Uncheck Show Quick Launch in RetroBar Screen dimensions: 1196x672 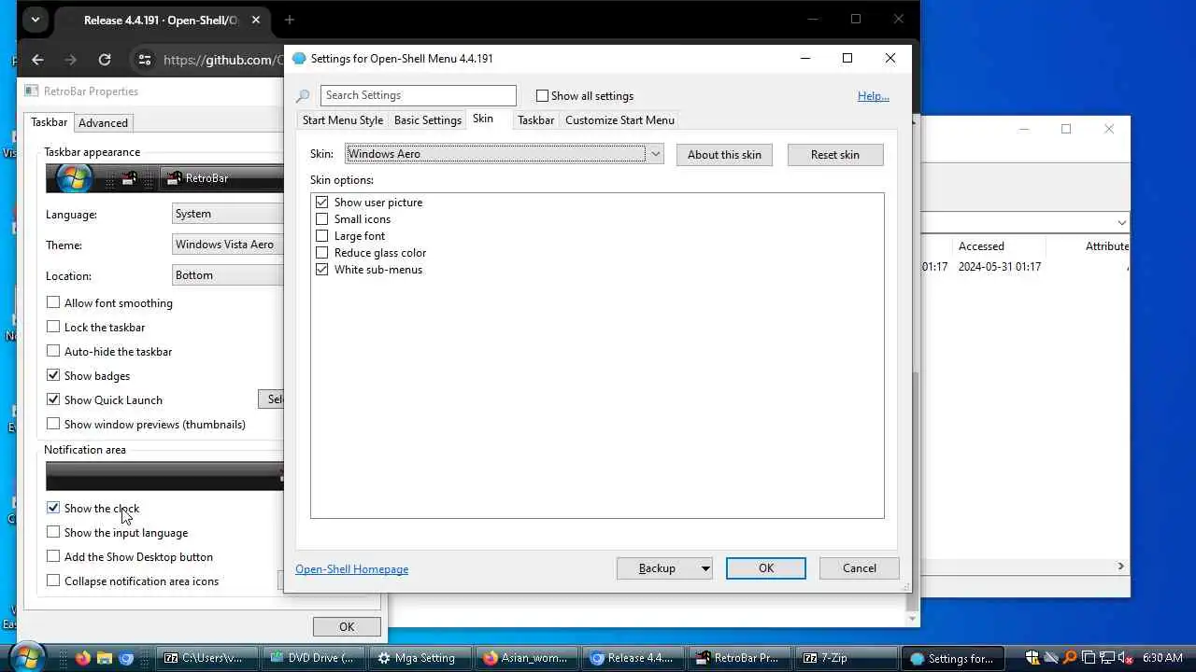53,399
